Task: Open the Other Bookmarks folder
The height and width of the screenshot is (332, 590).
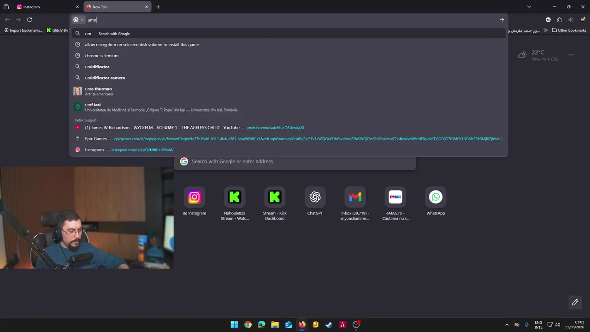Action: point(569,30)
